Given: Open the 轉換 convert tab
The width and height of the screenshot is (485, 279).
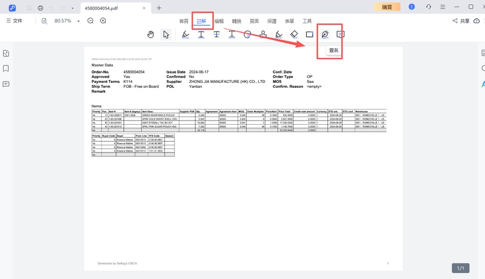Looking at the screenshot, I should point(236,21).
